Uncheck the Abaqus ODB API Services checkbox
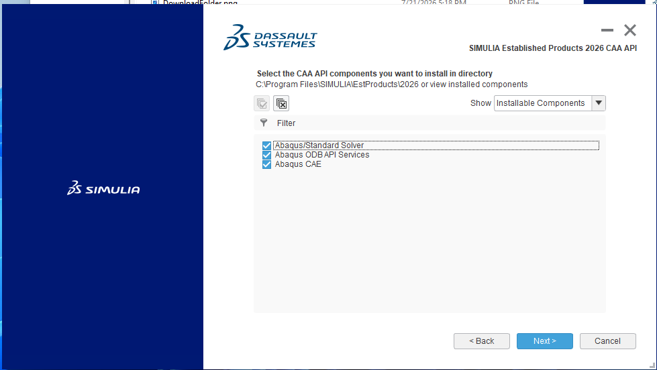Image resolution: width=657 pixels, height=370 pixels. (x=266, y=155)
